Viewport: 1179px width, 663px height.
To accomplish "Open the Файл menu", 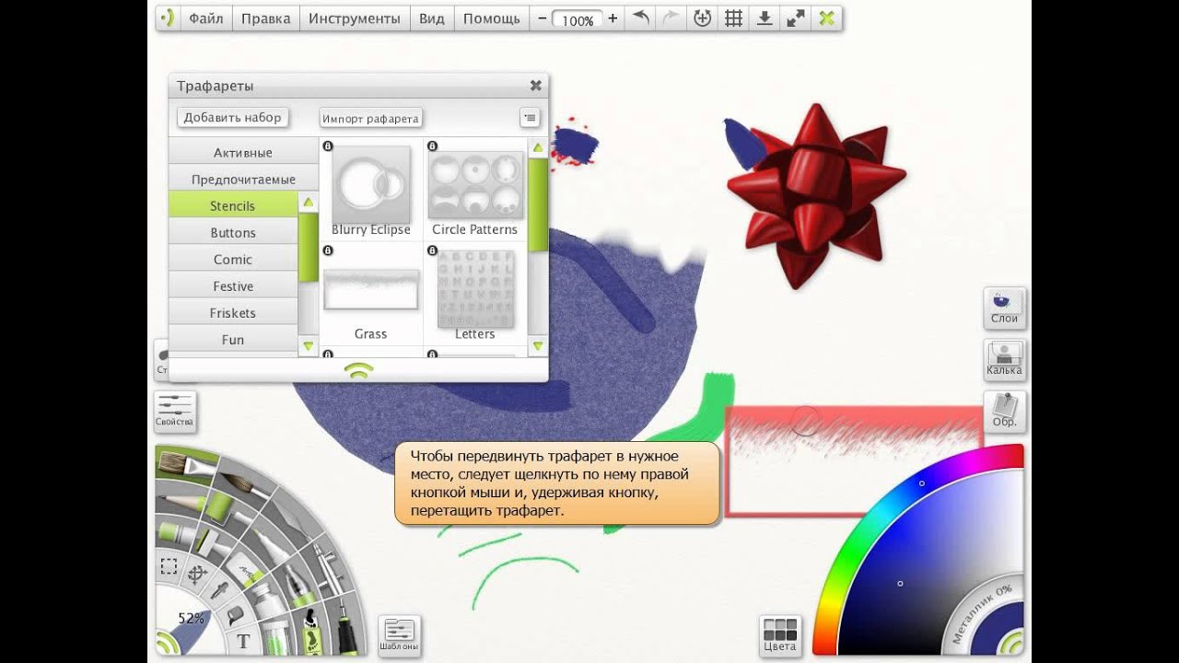I will pos(206,18).
